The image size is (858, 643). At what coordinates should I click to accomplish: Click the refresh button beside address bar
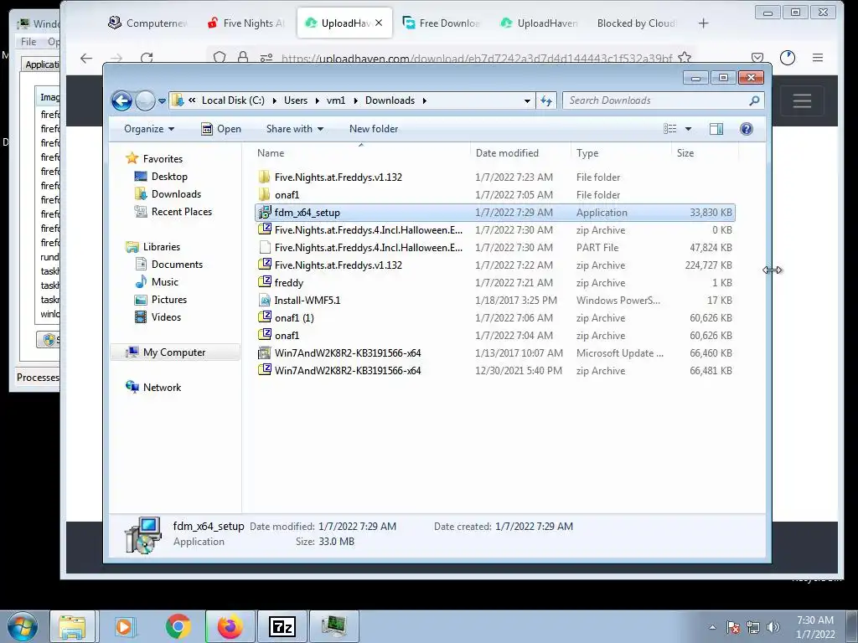pos(546,100)
